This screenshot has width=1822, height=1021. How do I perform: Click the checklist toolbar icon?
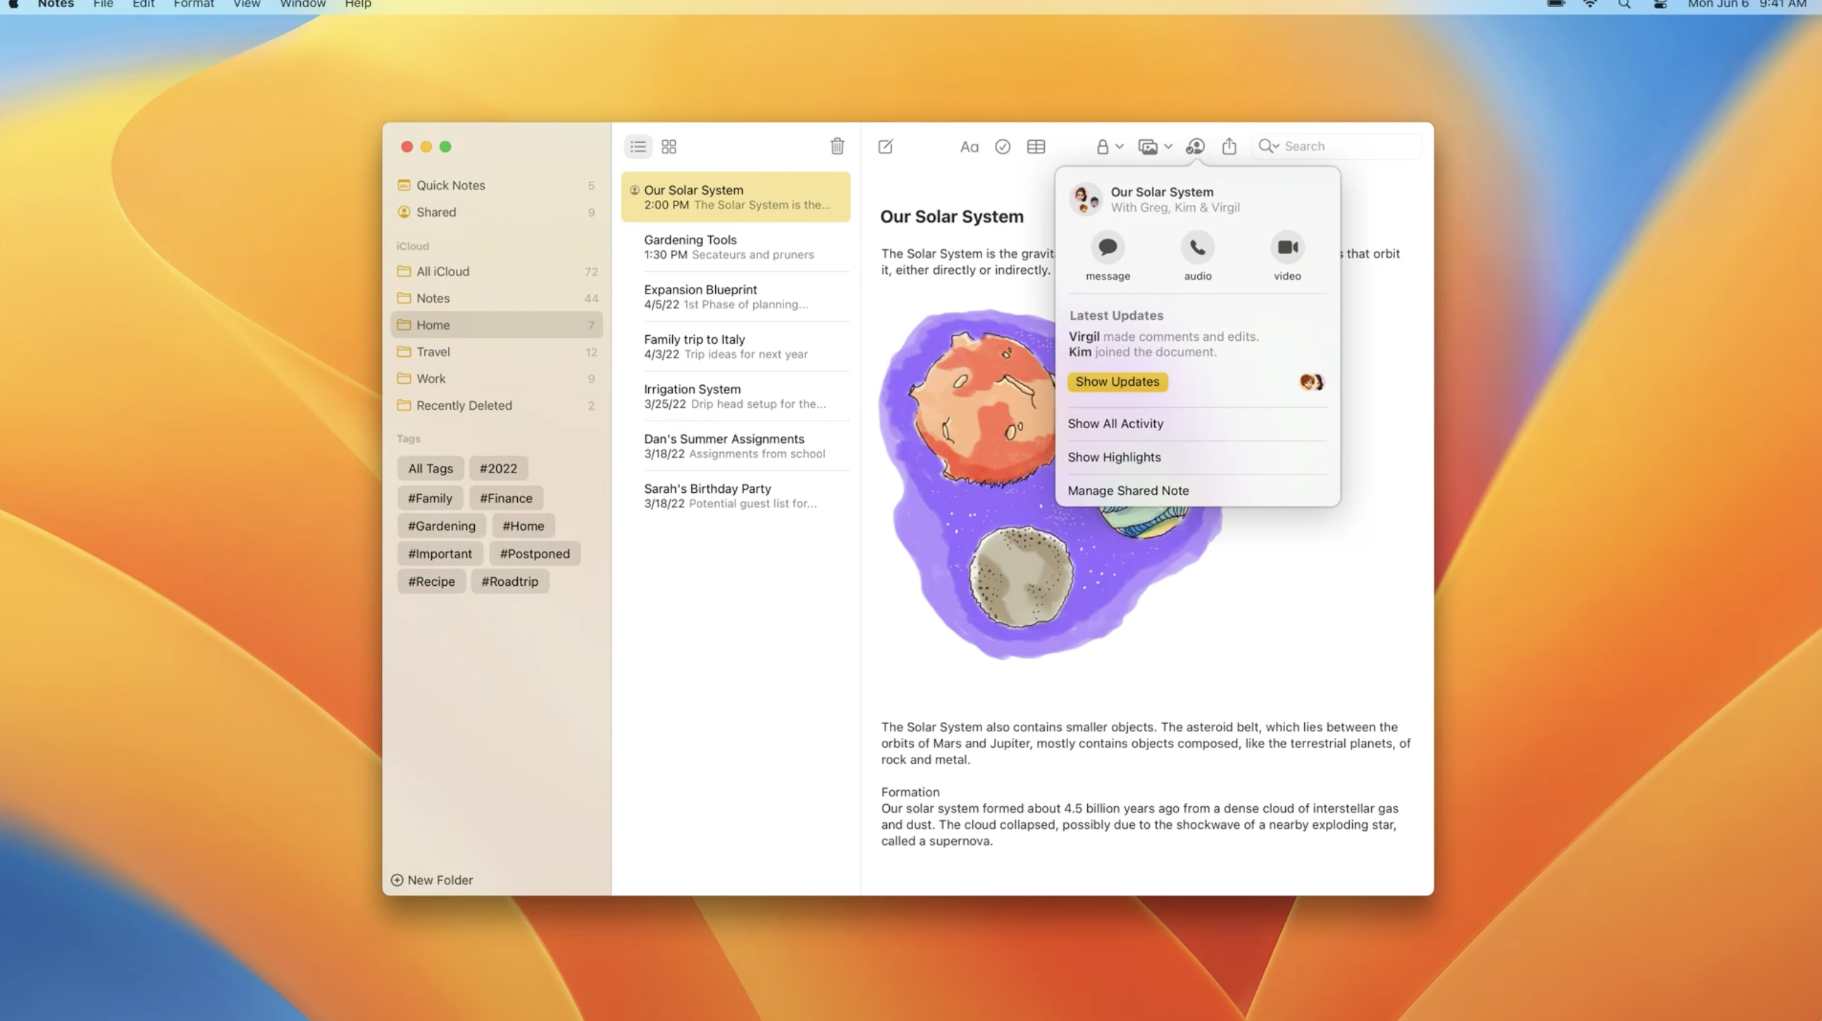[1003, 146]
